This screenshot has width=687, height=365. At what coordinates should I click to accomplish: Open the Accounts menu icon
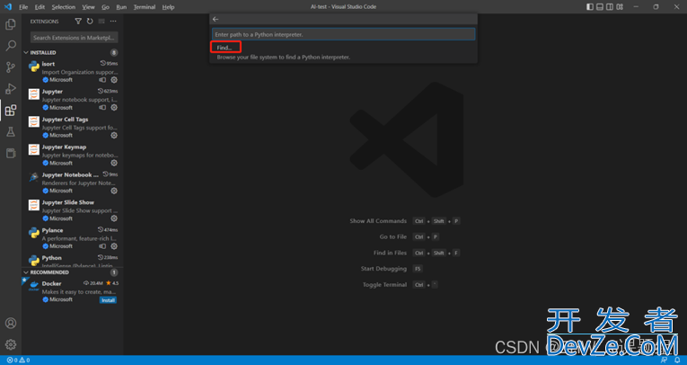coord(11,324)
